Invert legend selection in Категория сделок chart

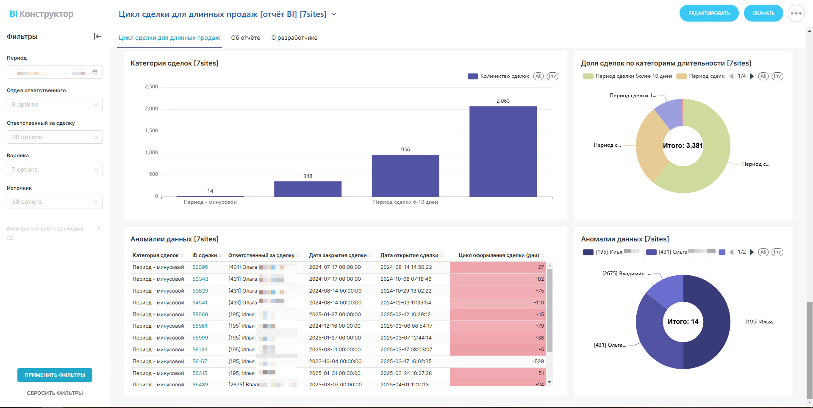click(552, 77)
